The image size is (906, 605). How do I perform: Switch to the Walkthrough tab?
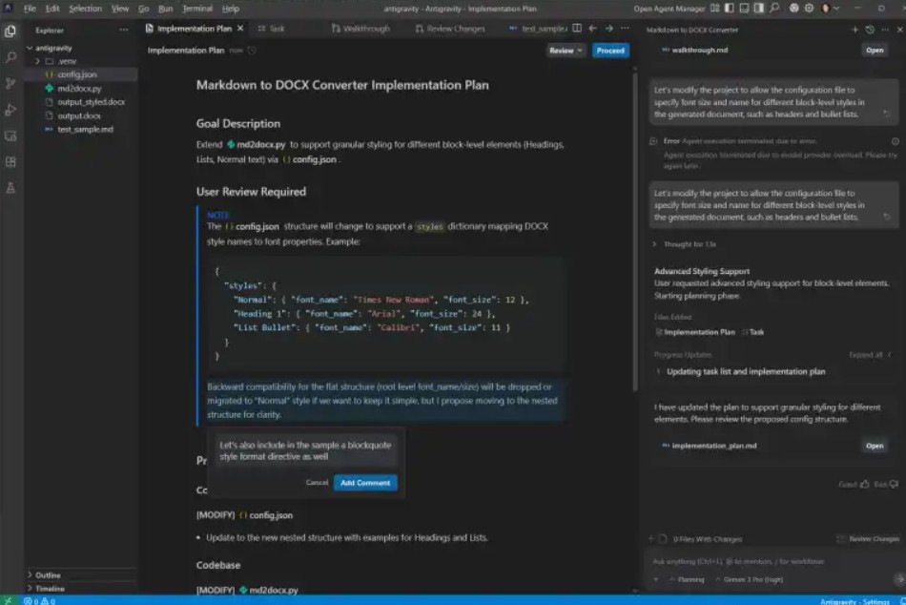coord(367,28)
